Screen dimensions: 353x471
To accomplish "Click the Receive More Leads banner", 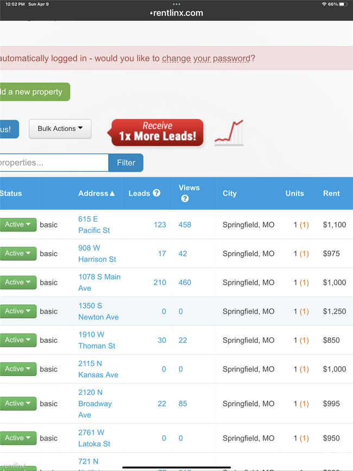I will (157, 132).
